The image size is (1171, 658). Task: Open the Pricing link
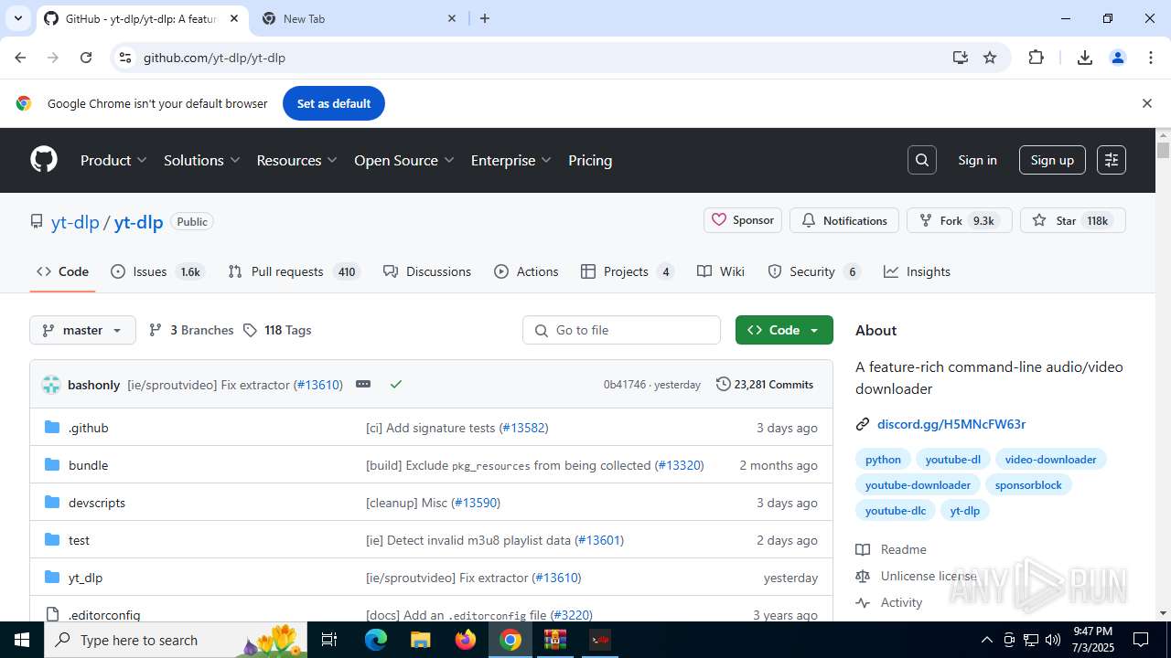(x=590, y=160)
